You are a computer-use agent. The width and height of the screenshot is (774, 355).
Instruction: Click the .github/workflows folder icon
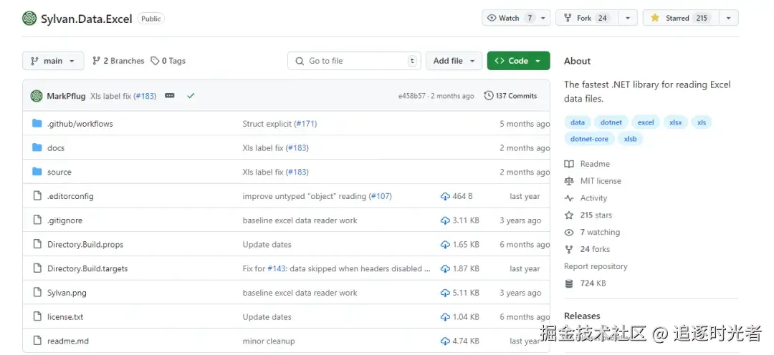click(37, 124)
